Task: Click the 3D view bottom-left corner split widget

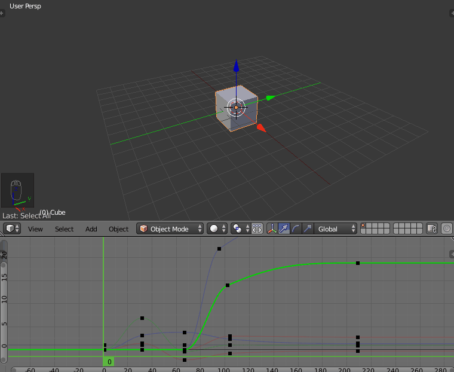Action: [2, 235]
